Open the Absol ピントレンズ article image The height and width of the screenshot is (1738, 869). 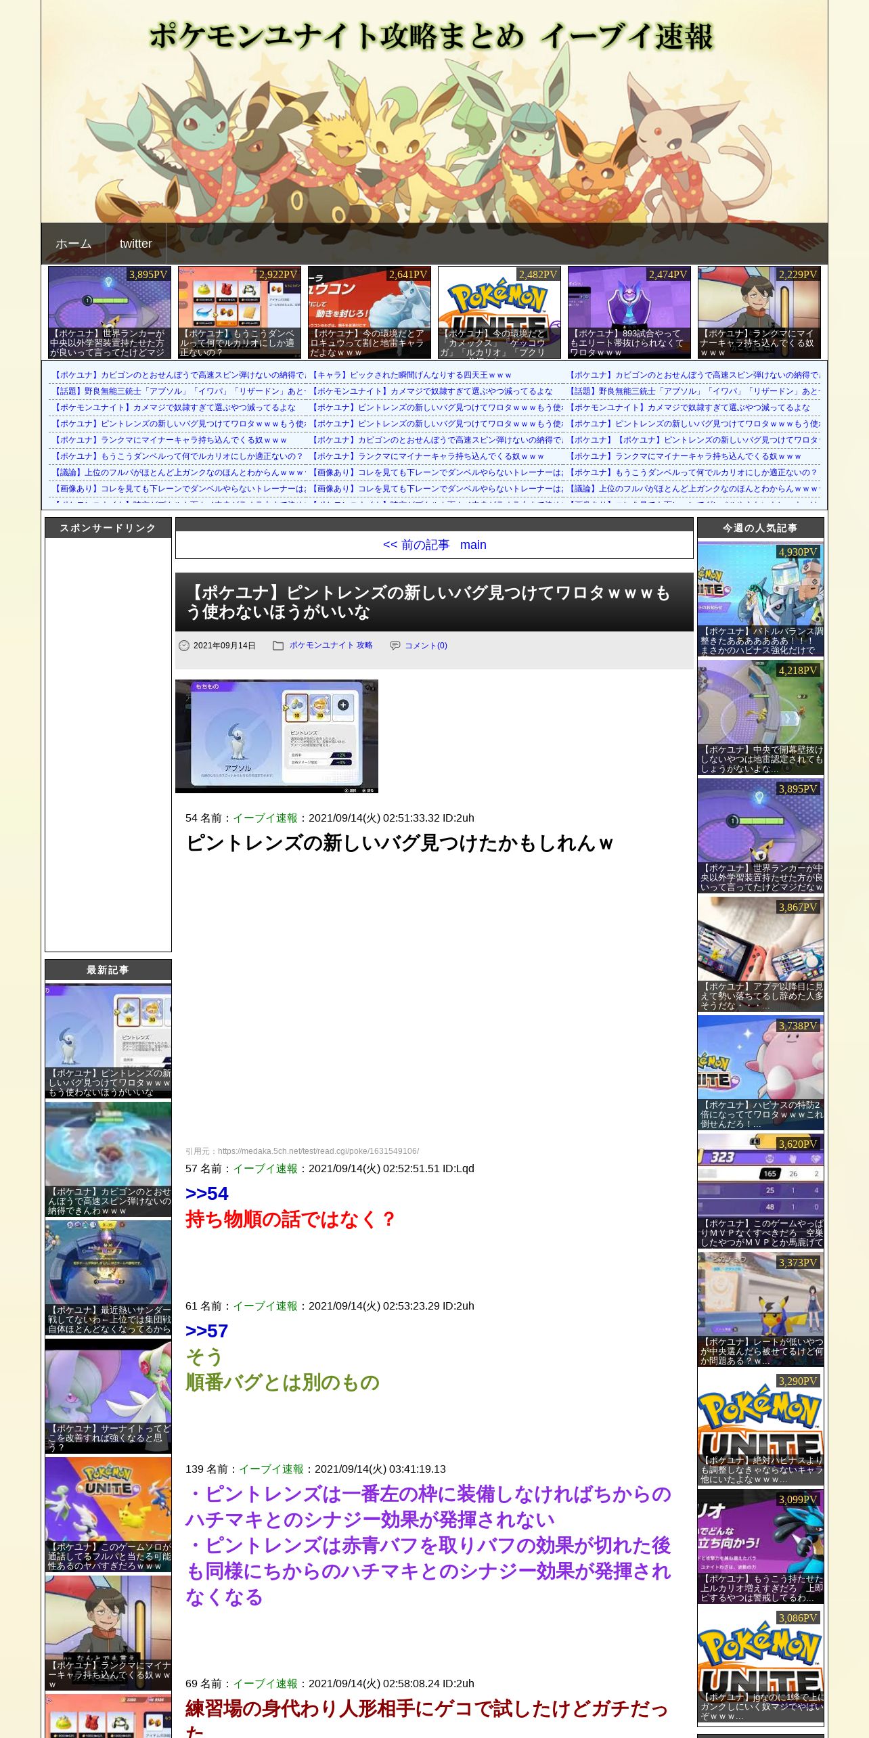coord(277,736)
